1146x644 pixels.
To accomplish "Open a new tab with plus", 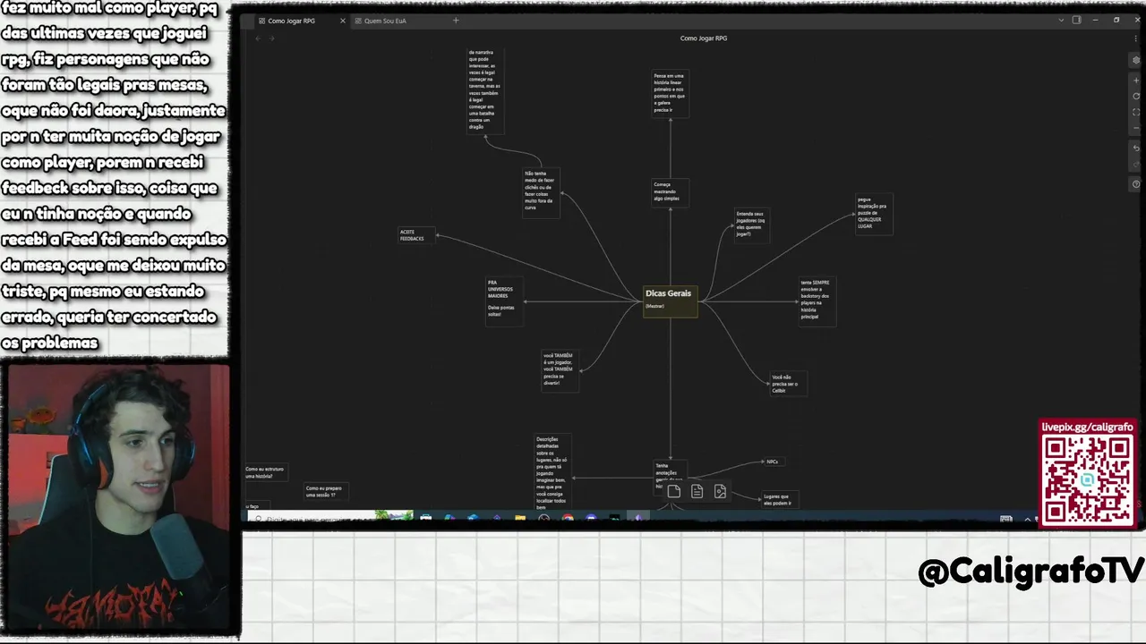I will [456, 21].
